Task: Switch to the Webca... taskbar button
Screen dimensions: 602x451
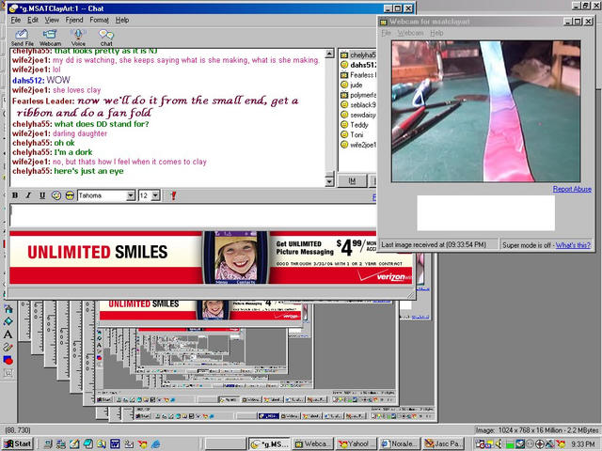Action: pyautogui.click(x=312, y=444)
